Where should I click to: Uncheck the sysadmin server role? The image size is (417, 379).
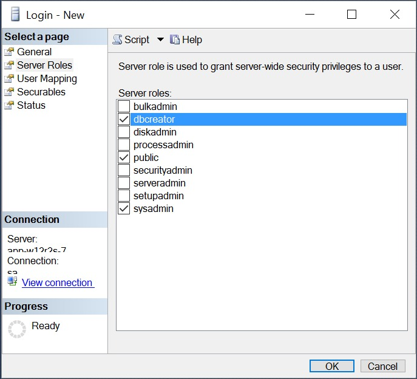[124, 209]
